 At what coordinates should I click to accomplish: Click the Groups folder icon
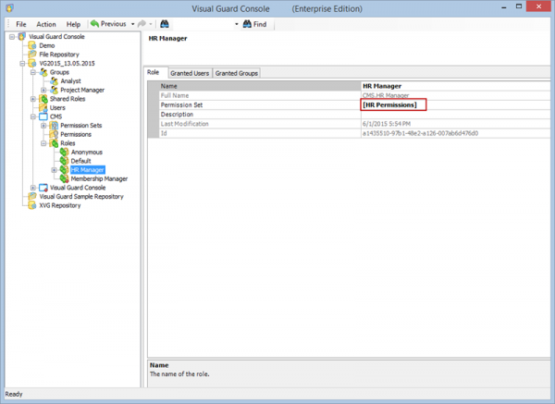click(x=43, y=72)
